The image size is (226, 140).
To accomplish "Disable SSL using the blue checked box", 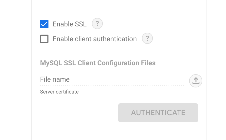I will (x=44, y=24).
